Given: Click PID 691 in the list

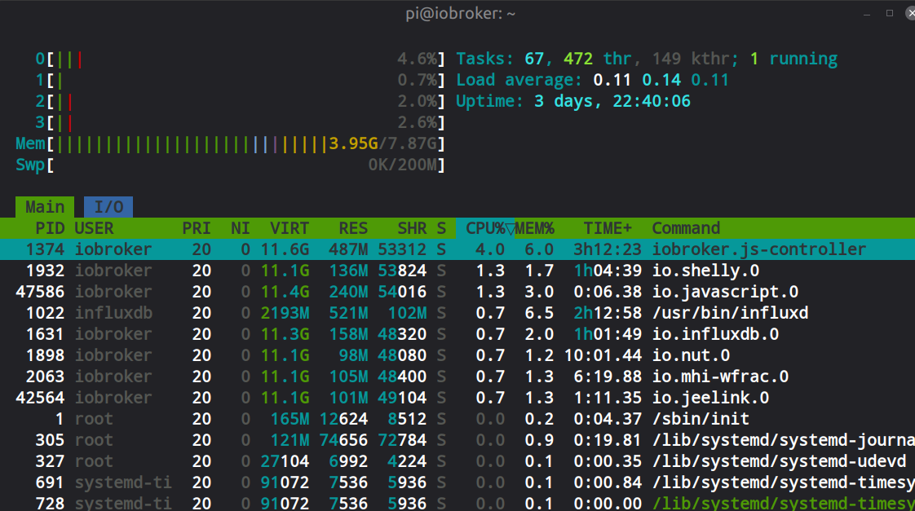Looking at the screenshot, I should pos(50,482).
